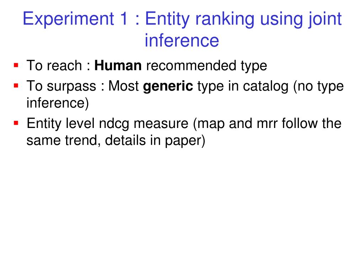Click '(no type' at end of second bullet line

(x=318, y=87)
